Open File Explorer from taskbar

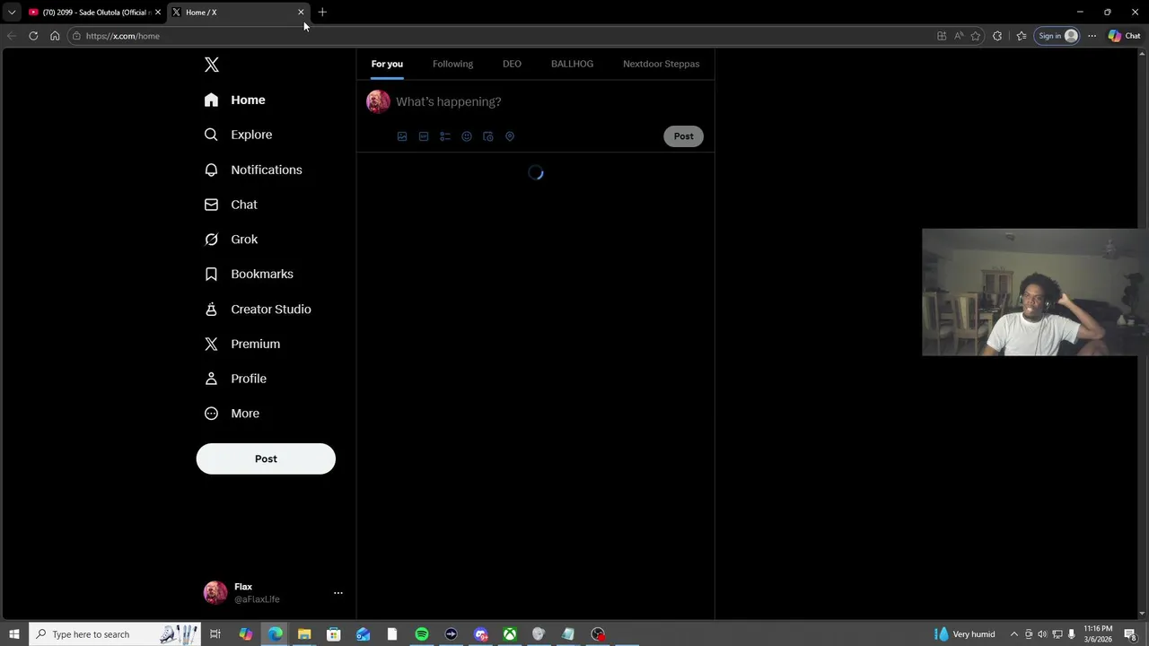pos(304,634)
